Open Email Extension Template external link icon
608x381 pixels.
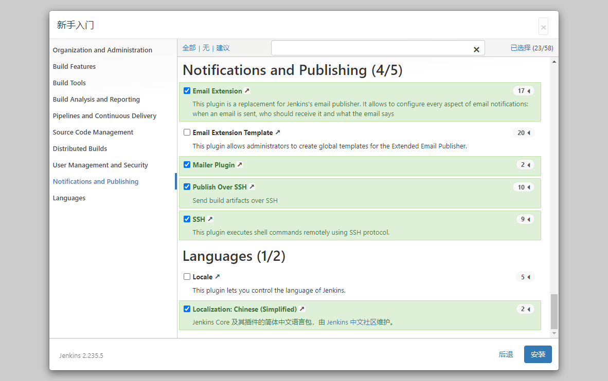278,132
